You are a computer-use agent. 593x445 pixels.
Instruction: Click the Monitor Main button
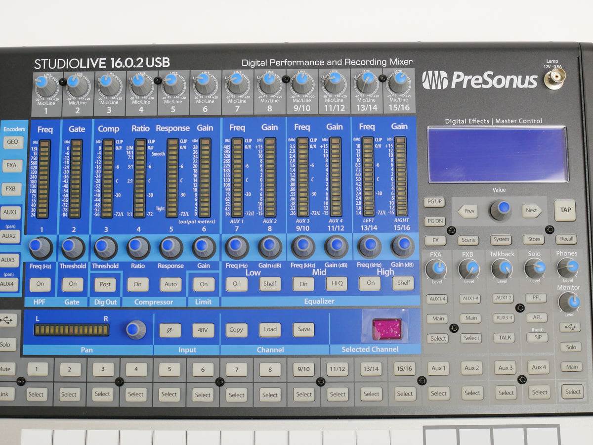[571, 367]
